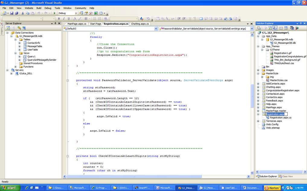Switch to the Chatting.aspx.cs tab
The width and height of the screenshot is (307, 191).
tap(140, 24)
